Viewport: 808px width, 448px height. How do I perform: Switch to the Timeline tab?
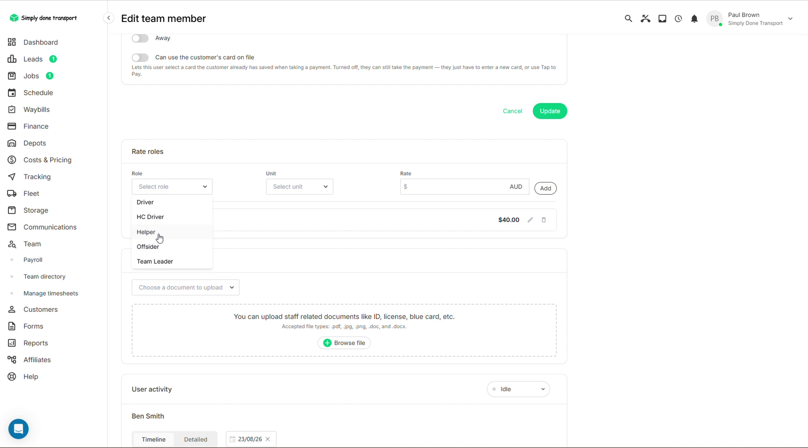[153, 439]
